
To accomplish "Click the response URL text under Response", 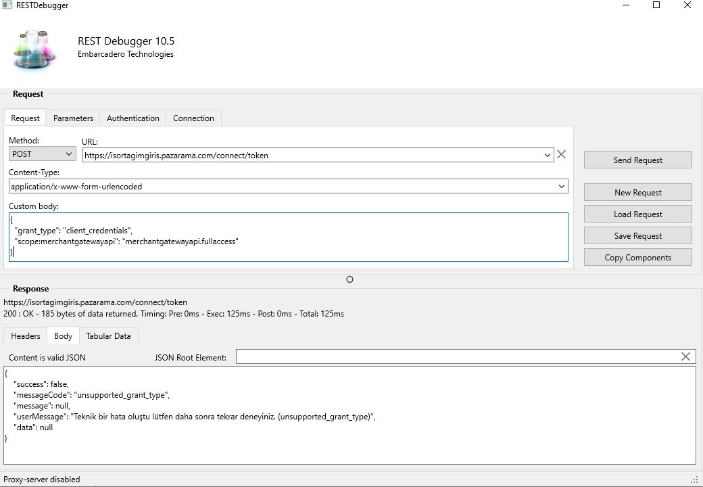I will pos(95,302).
